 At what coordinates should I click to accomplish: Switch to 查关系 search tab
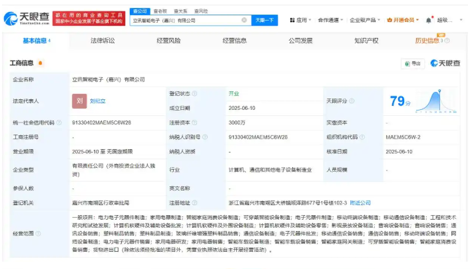(180, 11)
